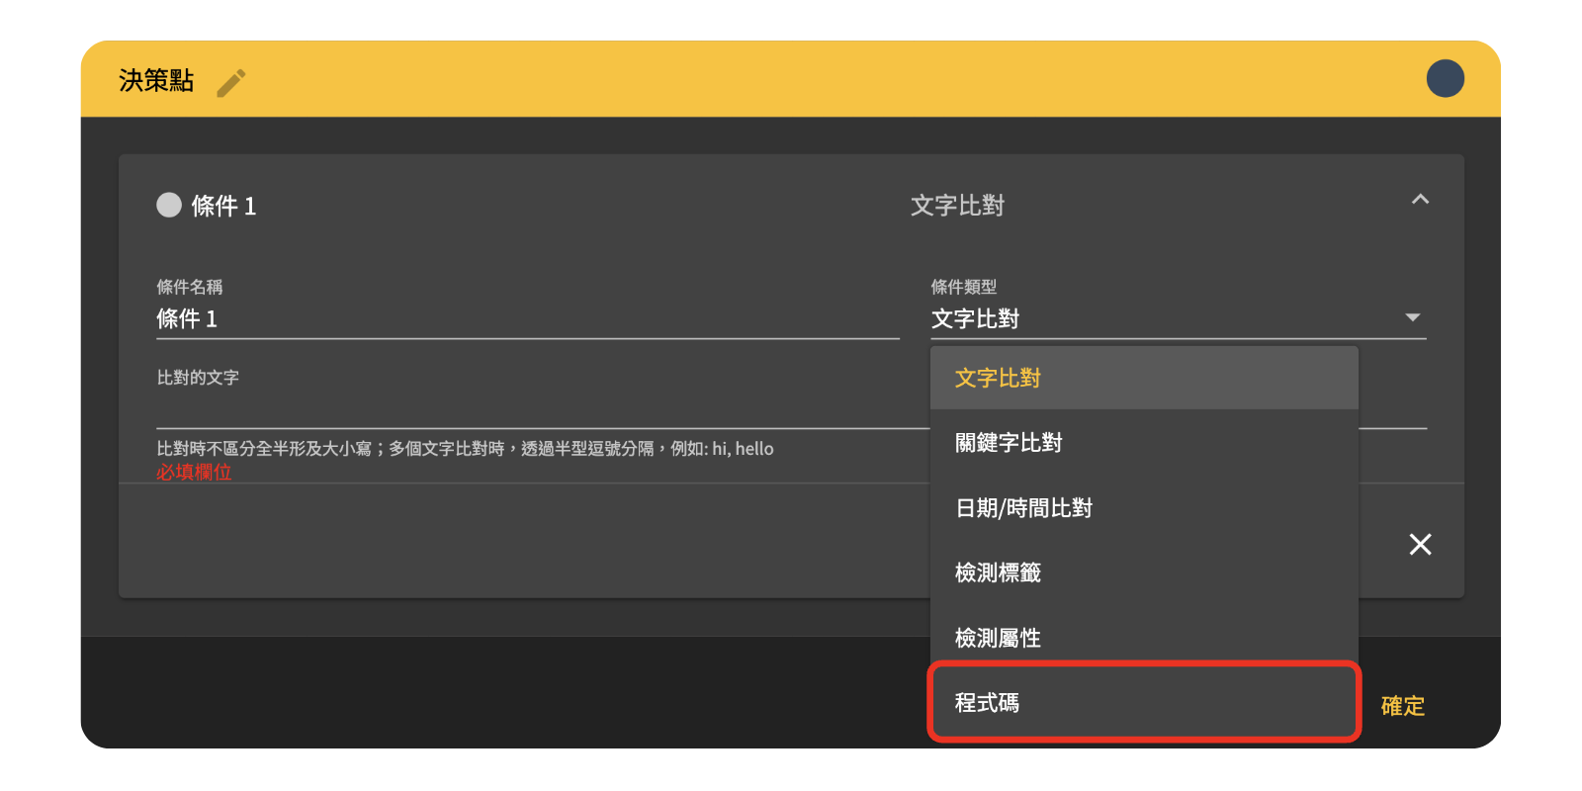Image resolution: width=1582 pixels, height=791 pixels.
Task: Edit the 決策點 title with pencil icon
Action: point(231,83)
